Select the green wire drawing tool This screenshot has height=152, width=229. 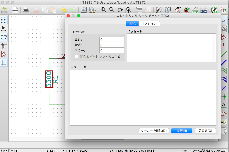[x=224, y=54]
